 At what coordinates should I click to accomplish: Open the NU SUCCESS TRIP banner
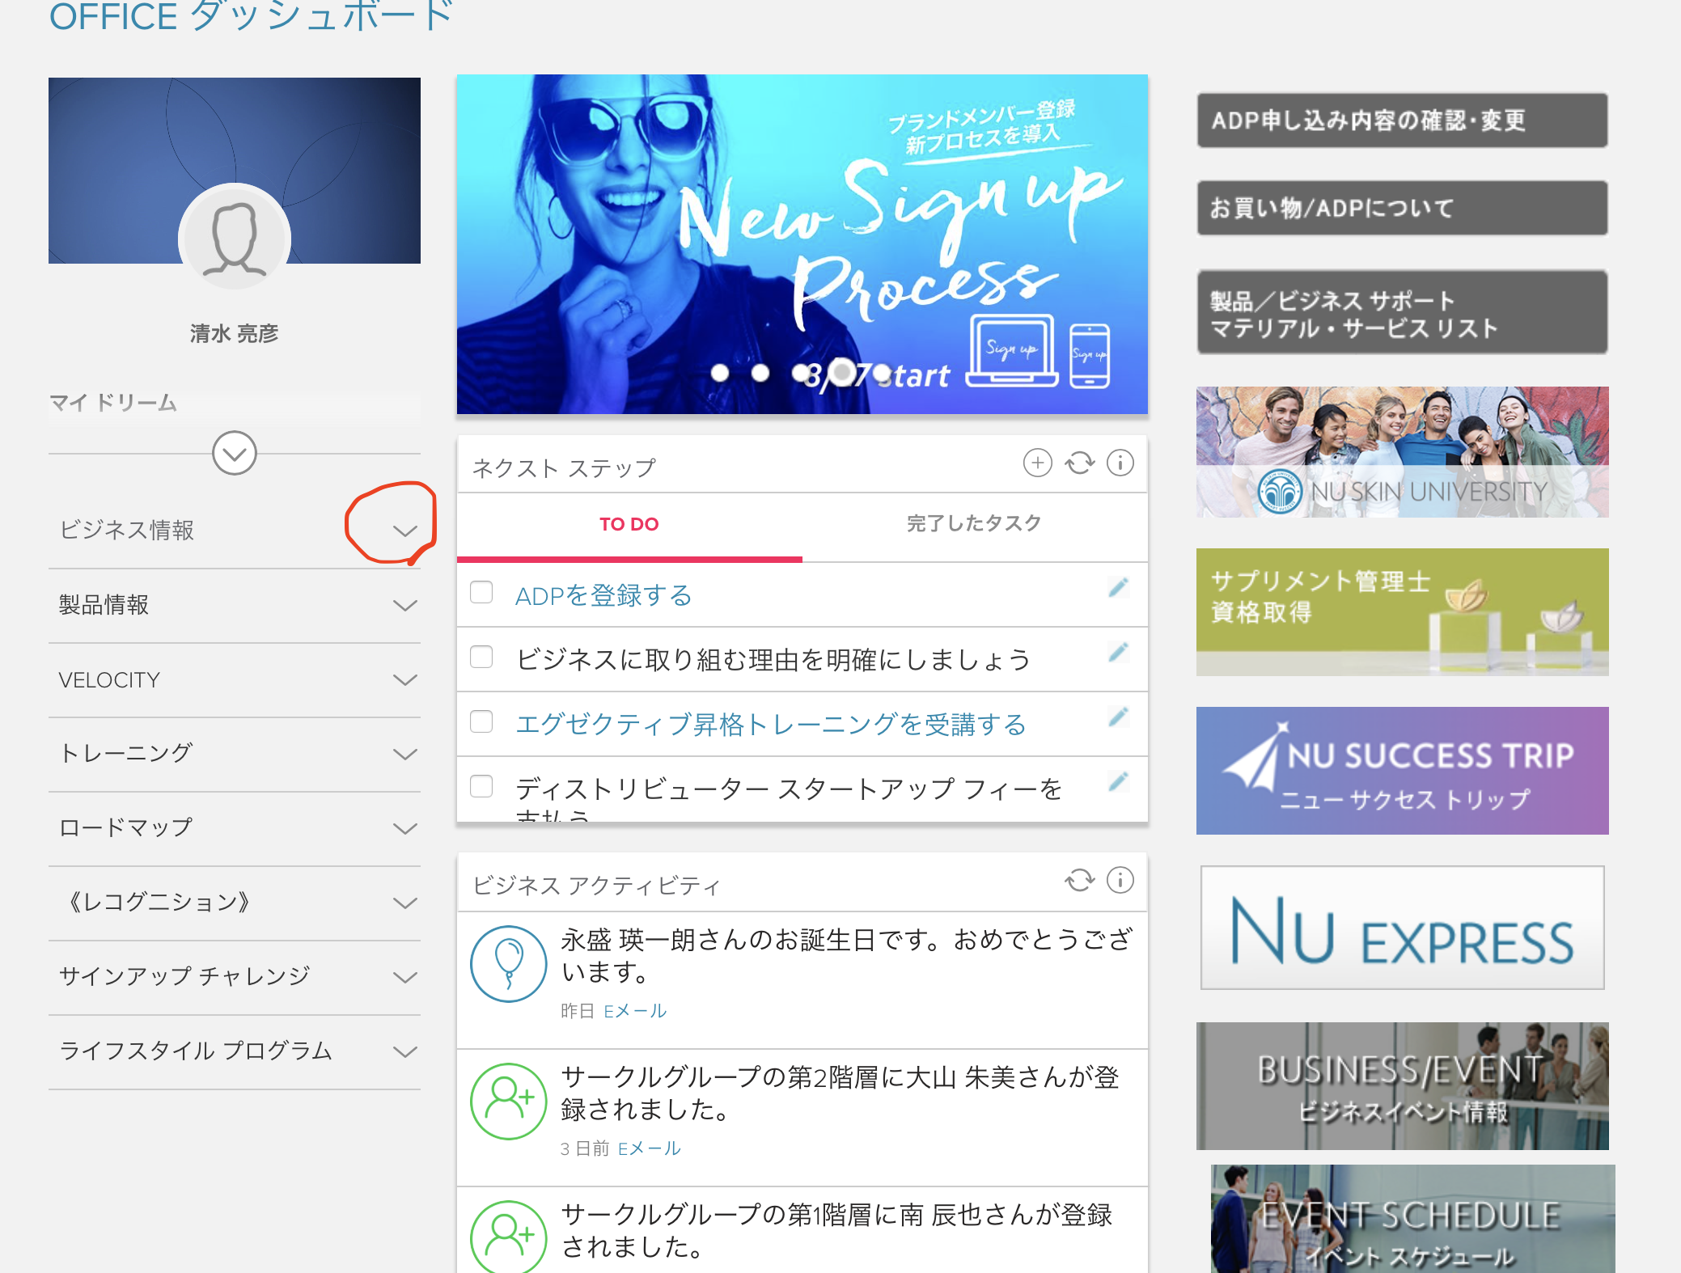click(1403, 771)
